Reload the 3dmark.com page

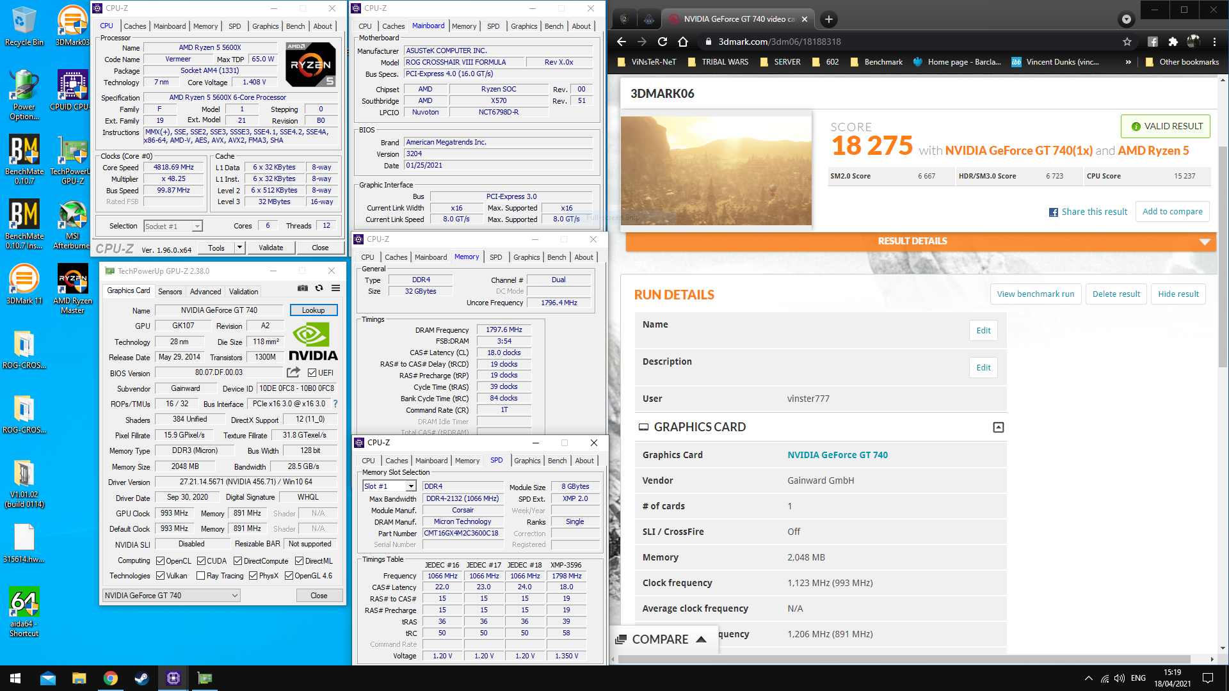(x=663, y=42)
